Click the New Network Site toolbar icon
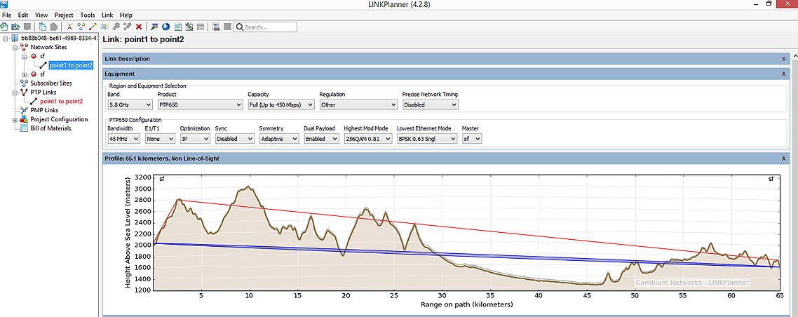 click(69, 27)
